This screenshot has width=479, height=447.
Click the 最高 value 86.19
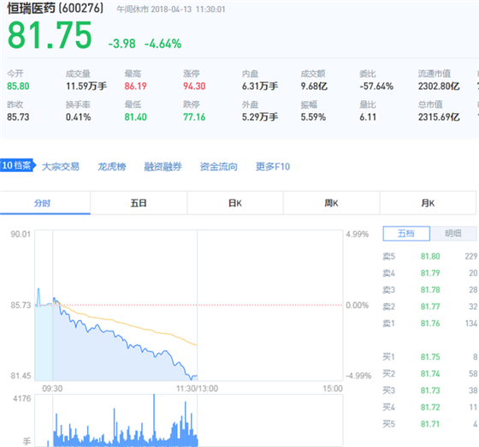136,86
